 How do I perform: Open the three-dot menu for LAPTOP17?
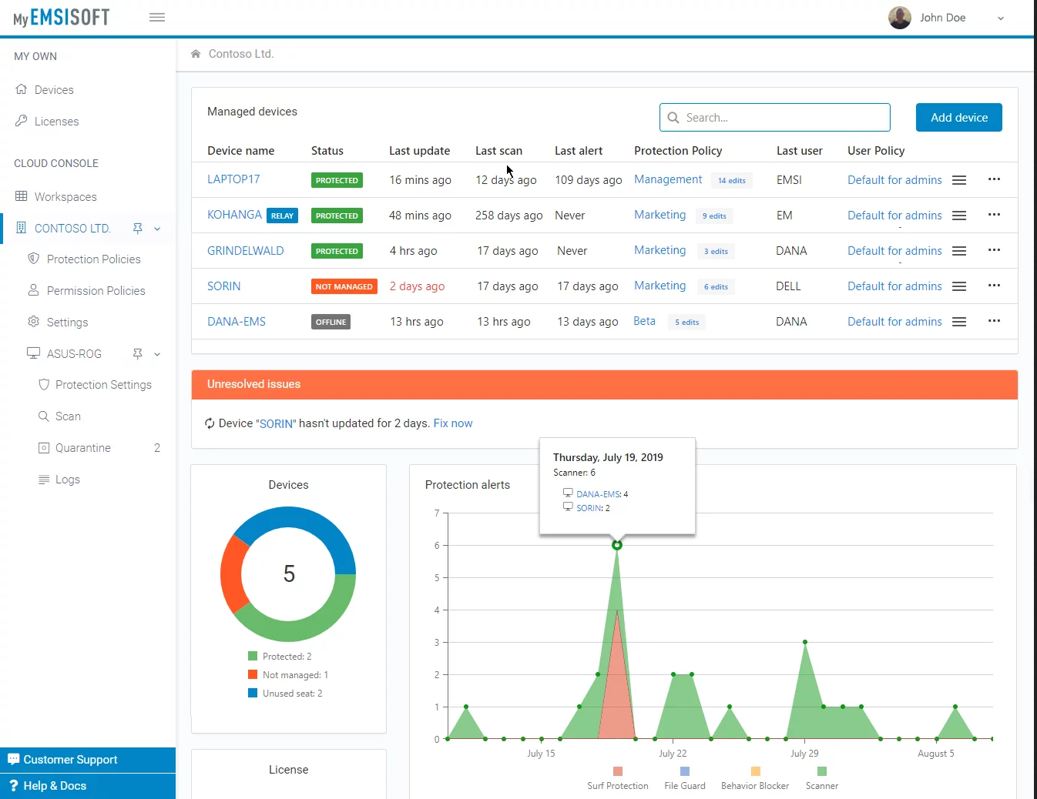pos(994,179)
